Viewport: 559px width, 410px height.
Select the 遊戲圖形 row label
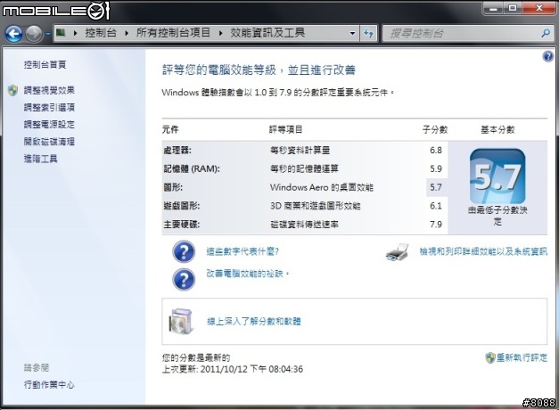(182, 206)
